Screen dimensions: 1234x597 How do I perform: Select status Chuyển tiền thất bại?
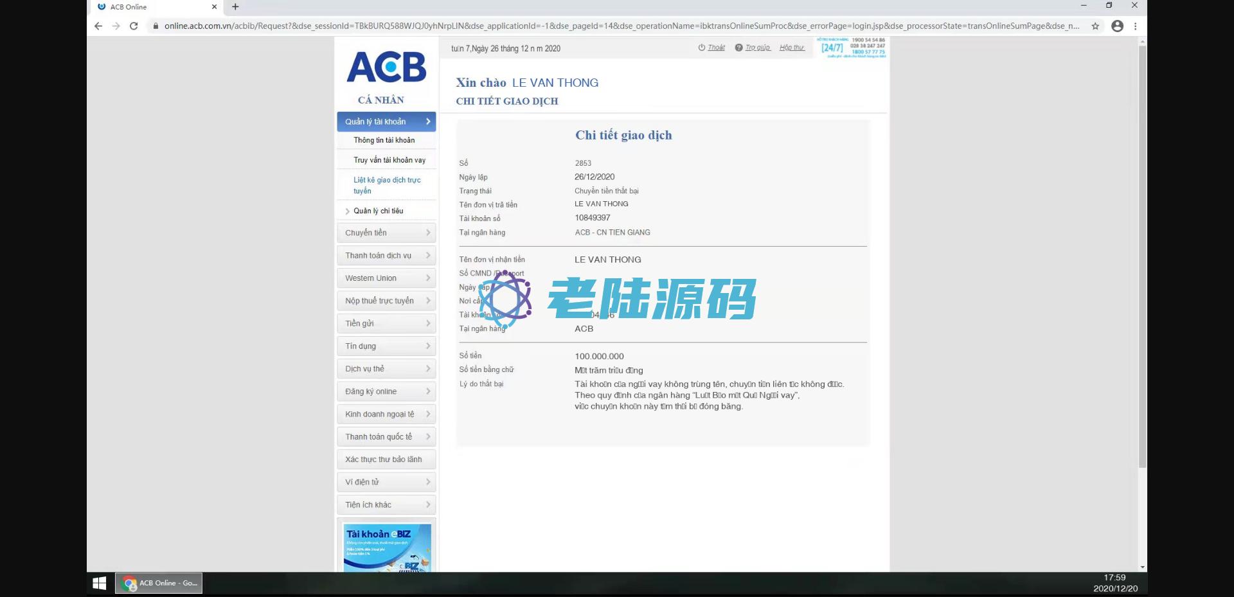coord(607,191)
